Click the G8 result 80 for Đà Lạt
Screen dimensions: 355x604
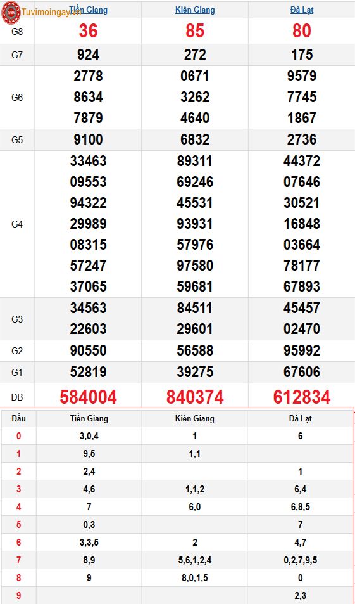tap(302, 31)
